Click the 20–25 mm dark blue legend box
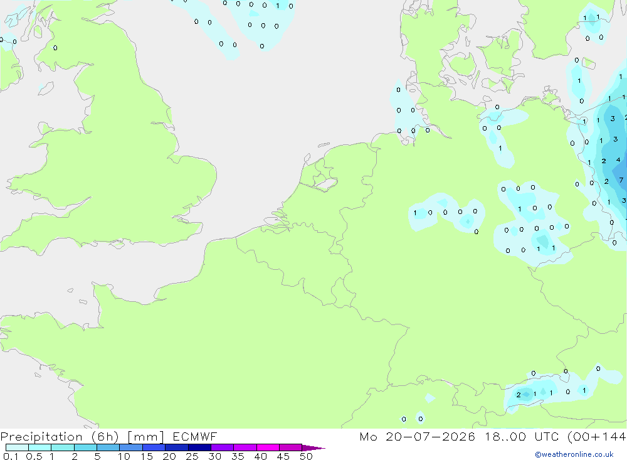This screenshot has height=460, width=627. click(x=177, y=447)
